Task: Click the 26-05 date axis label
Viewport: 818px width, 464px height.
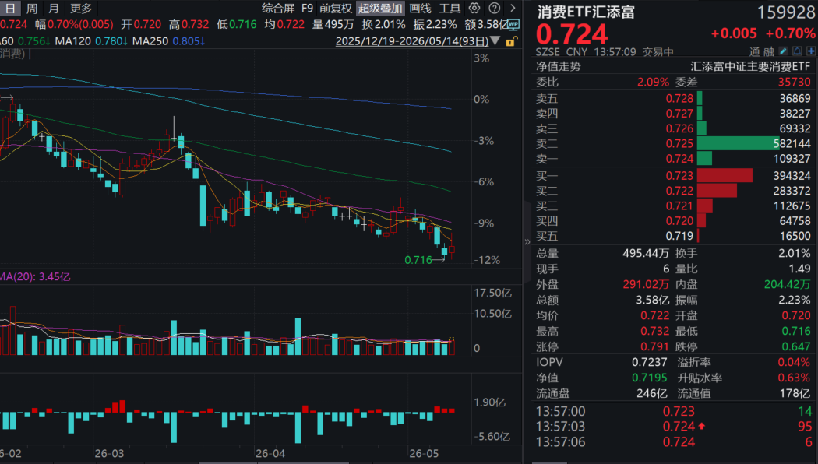Action: click(424, 453)
